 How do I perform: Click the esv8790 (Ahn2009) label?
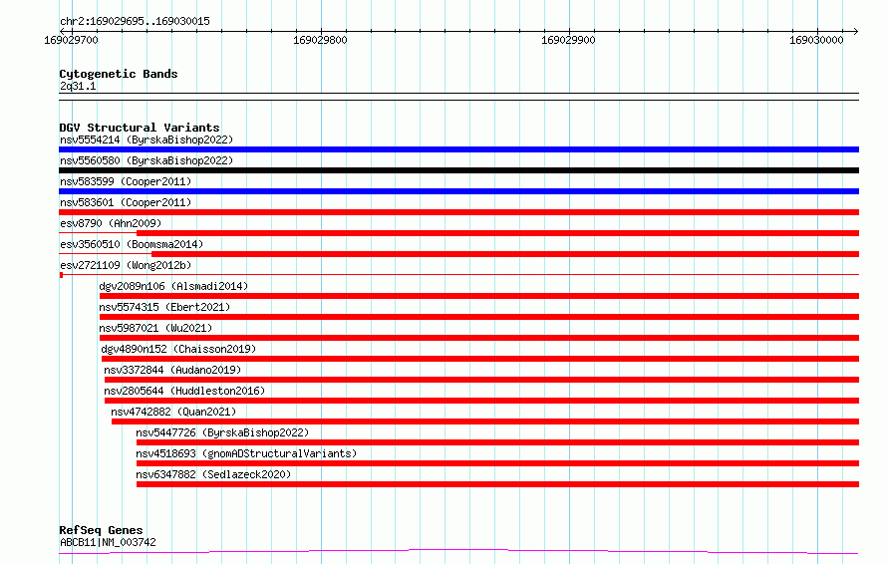[111, 223]
